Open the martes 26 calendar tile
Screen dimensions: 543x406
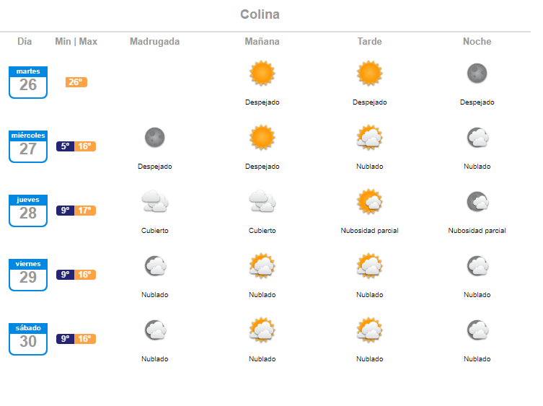(28, 82)
